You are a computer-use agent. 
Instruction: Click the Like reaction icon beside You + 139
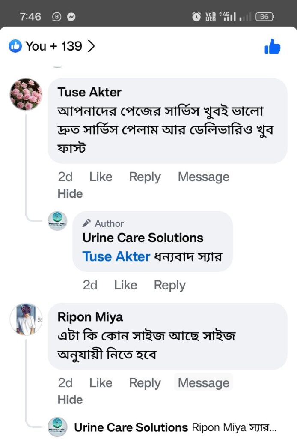pyautogui.click(x=16, y=46)
